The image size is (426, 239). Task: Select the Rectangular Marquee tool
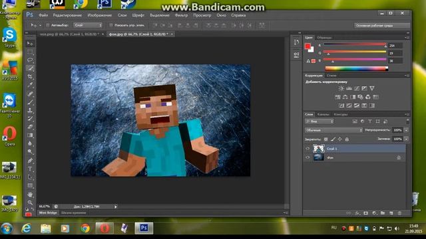tap(30, 52)
